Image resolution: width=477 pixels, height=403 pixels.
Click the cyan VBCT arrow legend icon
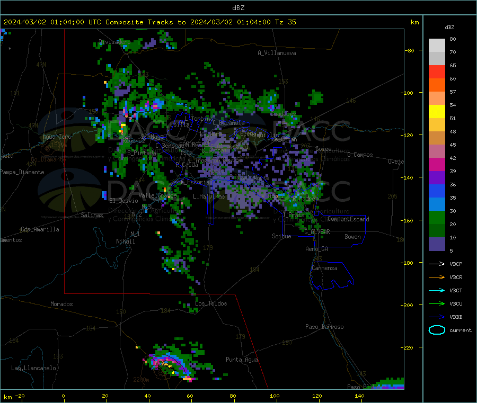[437, 291]
